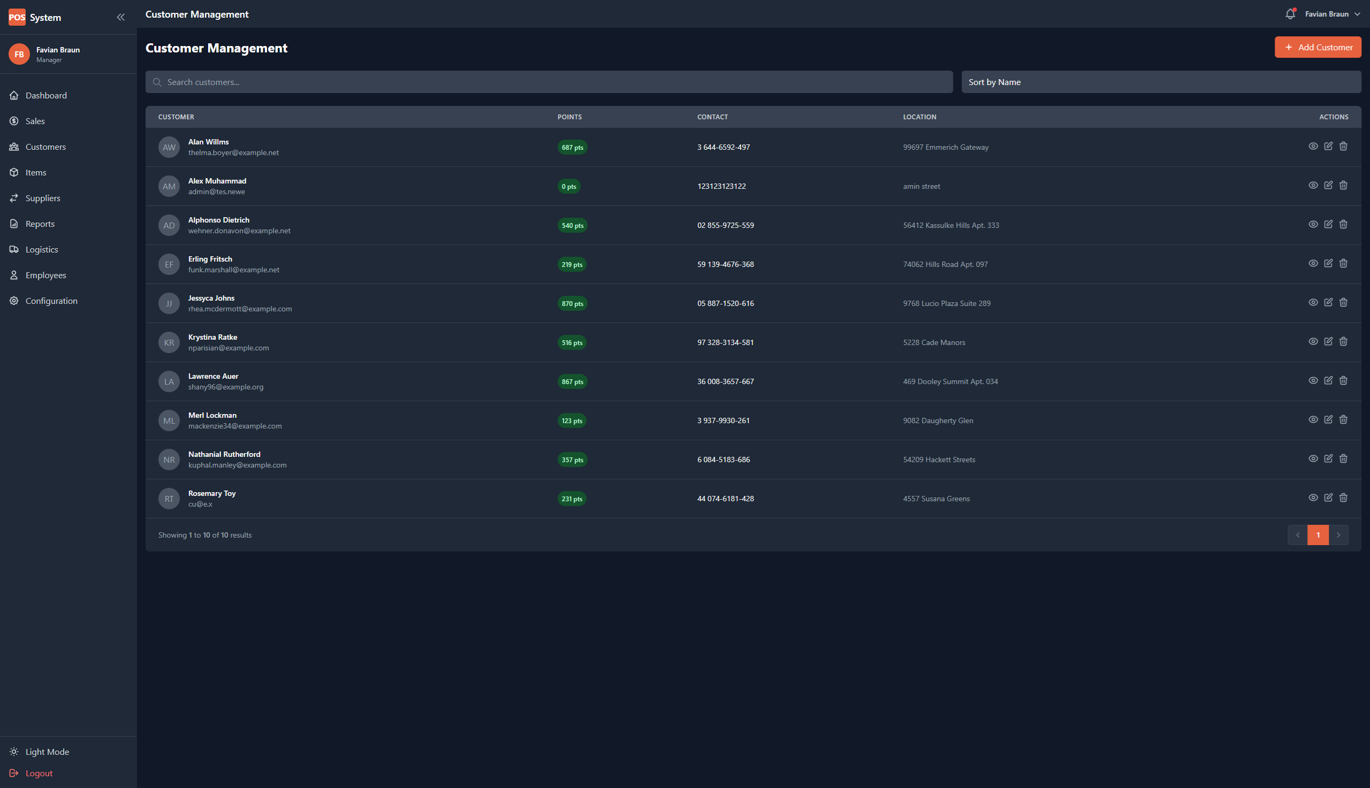This screenshot has width=1370, height=788.
Task: Delete Krystina Ratke customer
Action: pos(1343,341)
